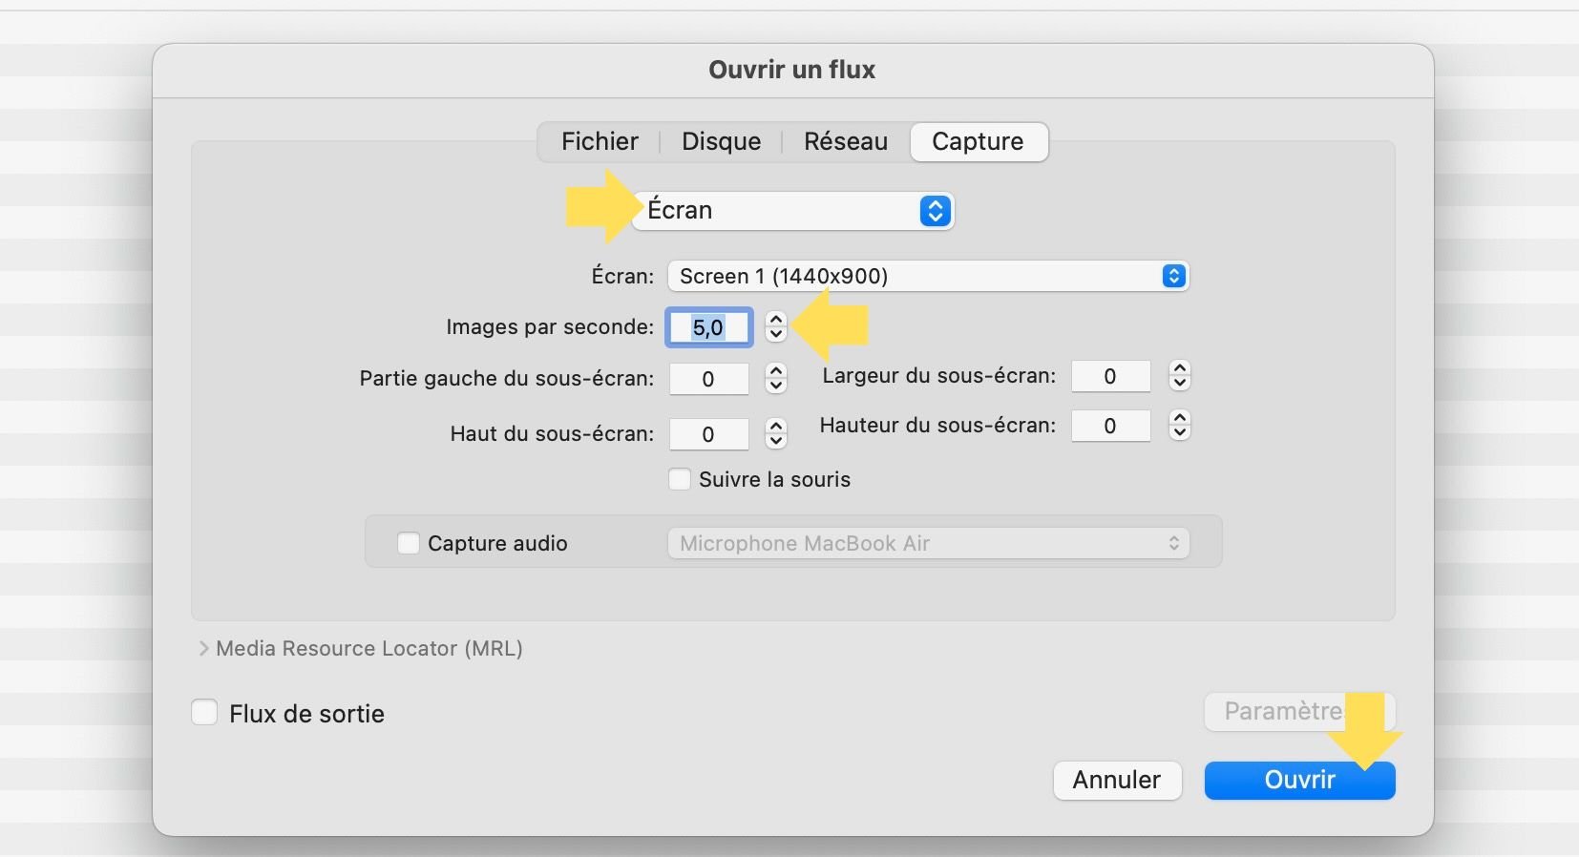1579x857 pixels.
Task: Toggle the Capture audio checkbox
Action: pos(409,543)
